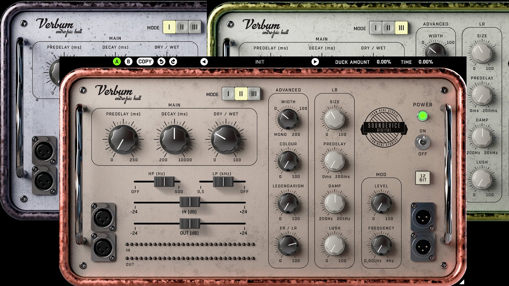Switch to preset slot B
Viewport: 509px width, 286px height.
(128, 62)
